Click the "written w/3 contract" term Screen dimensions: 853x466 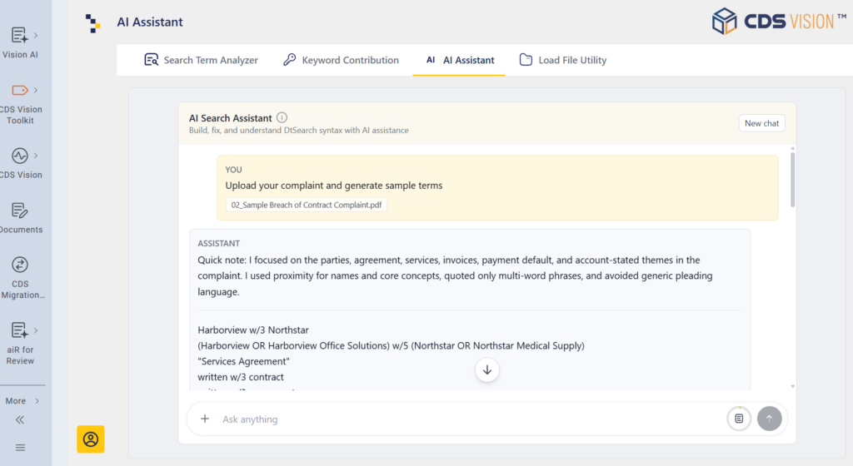tap(241, 377)
